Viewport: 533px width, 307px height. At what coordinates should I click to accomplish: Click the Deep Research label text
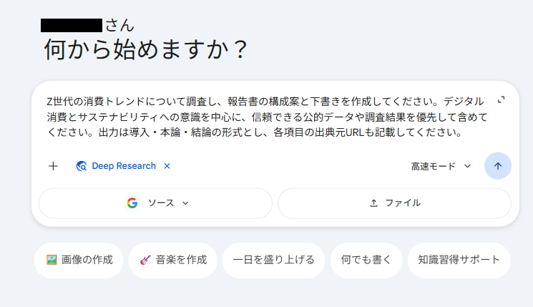pyautogui.click(x=124, y=166)
